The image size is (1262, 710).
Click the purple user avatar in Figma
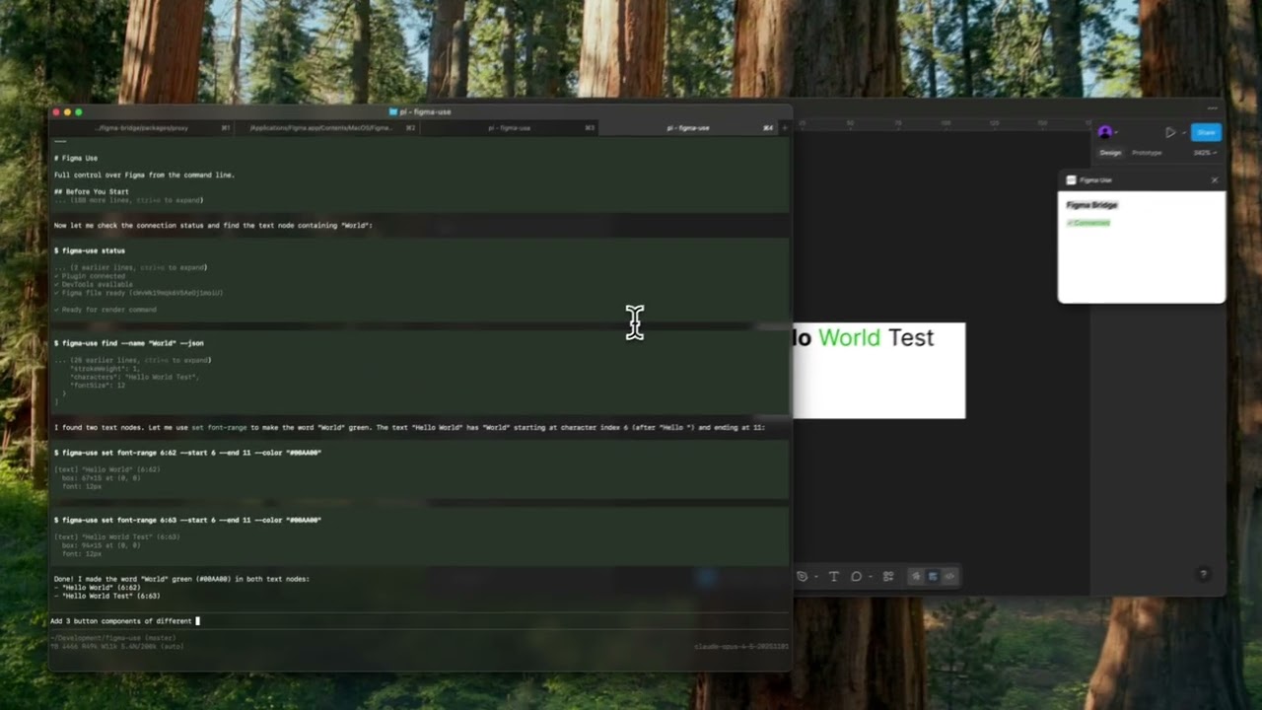point(1104,132)
